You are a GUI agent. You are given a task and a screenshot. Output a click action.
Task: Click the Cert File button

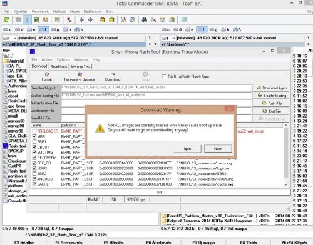[272, 111]
